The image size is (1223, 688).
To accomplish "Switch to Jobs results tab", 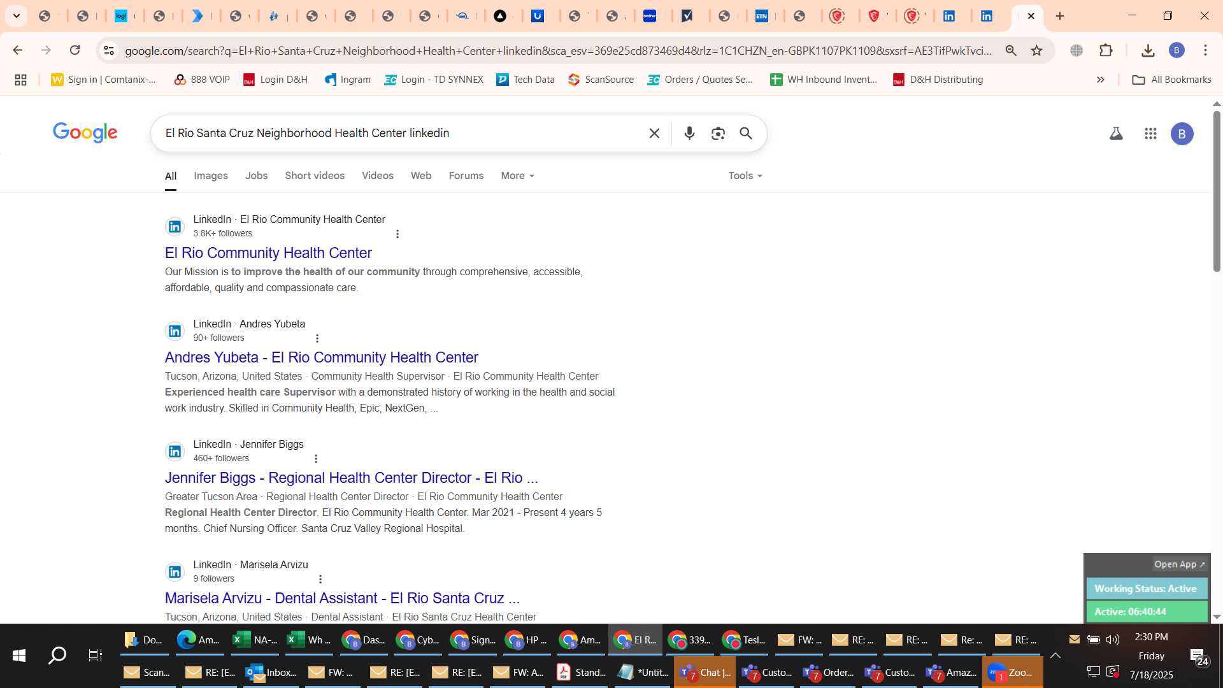I will [x=256, y=176].
